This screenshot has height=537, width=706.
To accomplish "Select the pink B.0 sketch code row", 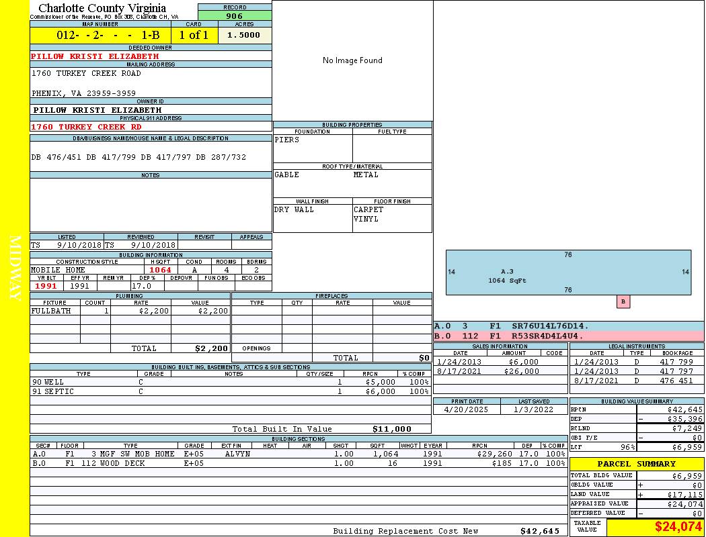I will pyautogui.click(x=568, y=336).
